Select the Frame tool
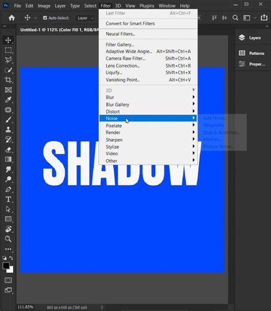This screenshot has width=271, height=311. pyautogui.click(x=8, y=90)
